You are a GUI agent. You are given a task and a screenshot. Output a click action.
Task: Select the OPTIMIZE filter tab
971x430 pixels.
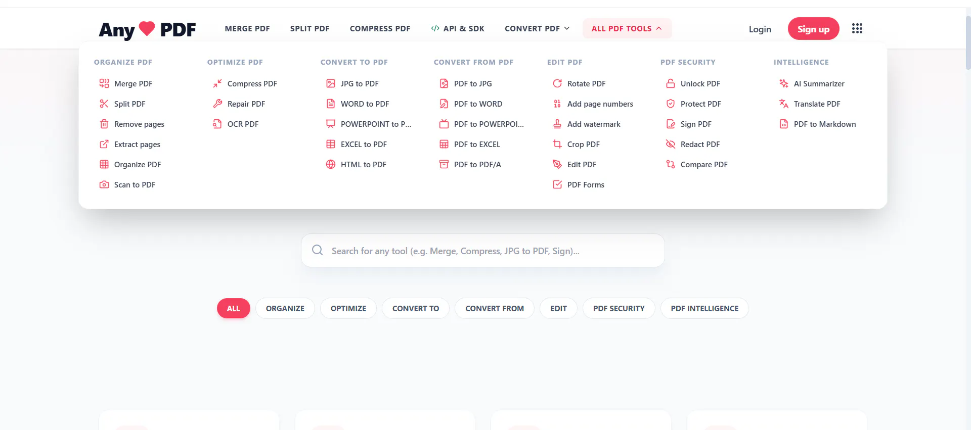[348, 308]
